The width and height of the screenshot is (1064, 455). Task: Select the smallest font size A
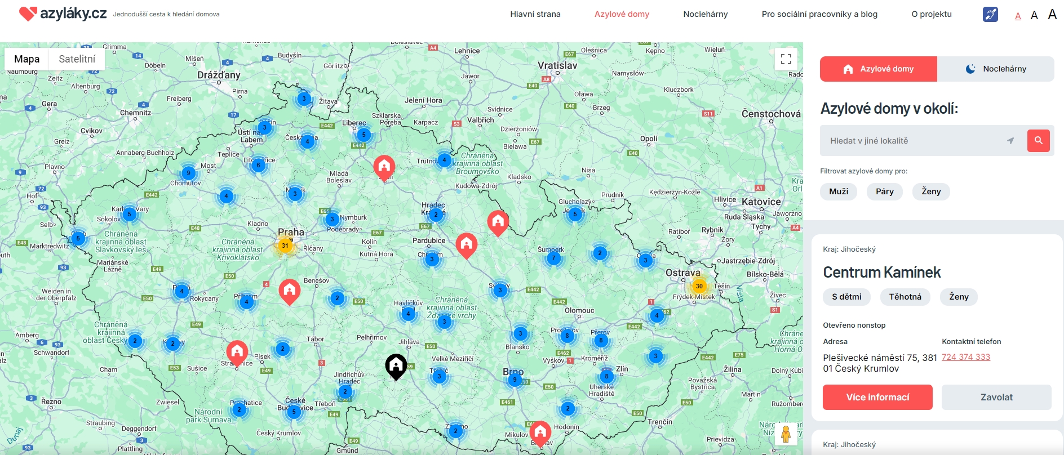tap(1018, 16)
